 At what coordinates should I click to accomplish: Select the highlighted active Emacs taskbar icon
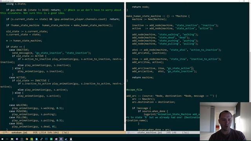[x=61, y=139]
